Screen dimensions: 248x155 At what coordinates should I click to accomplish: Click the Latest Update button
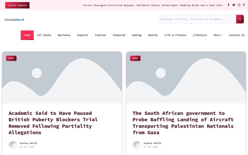click(x=17, y=5)
